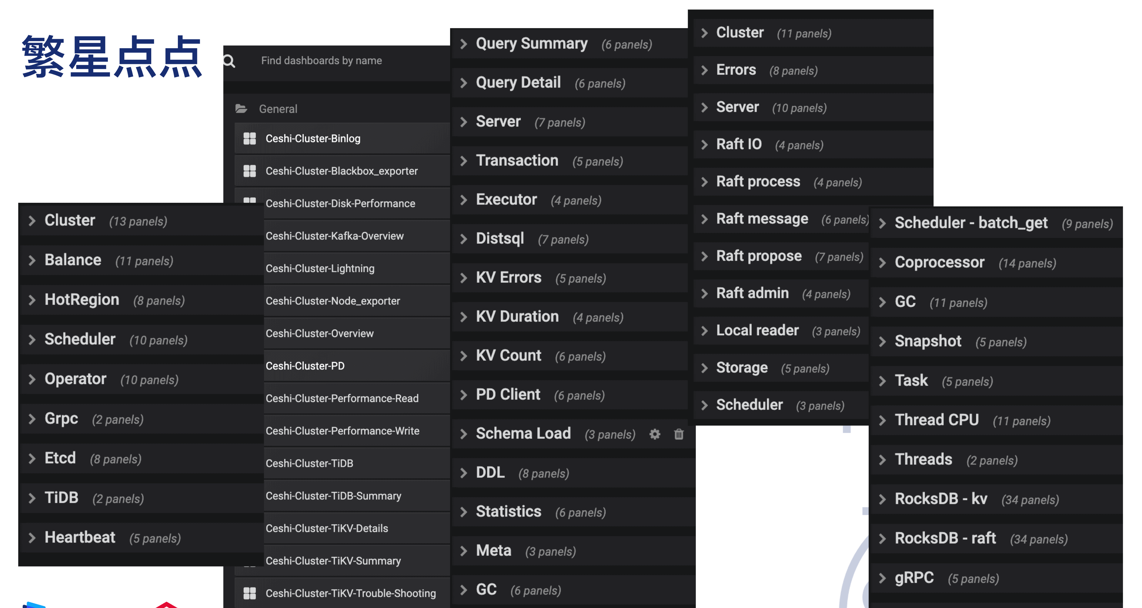Expand the Meta row
The height and width of the screenshot is (608, 1142).
574,551
